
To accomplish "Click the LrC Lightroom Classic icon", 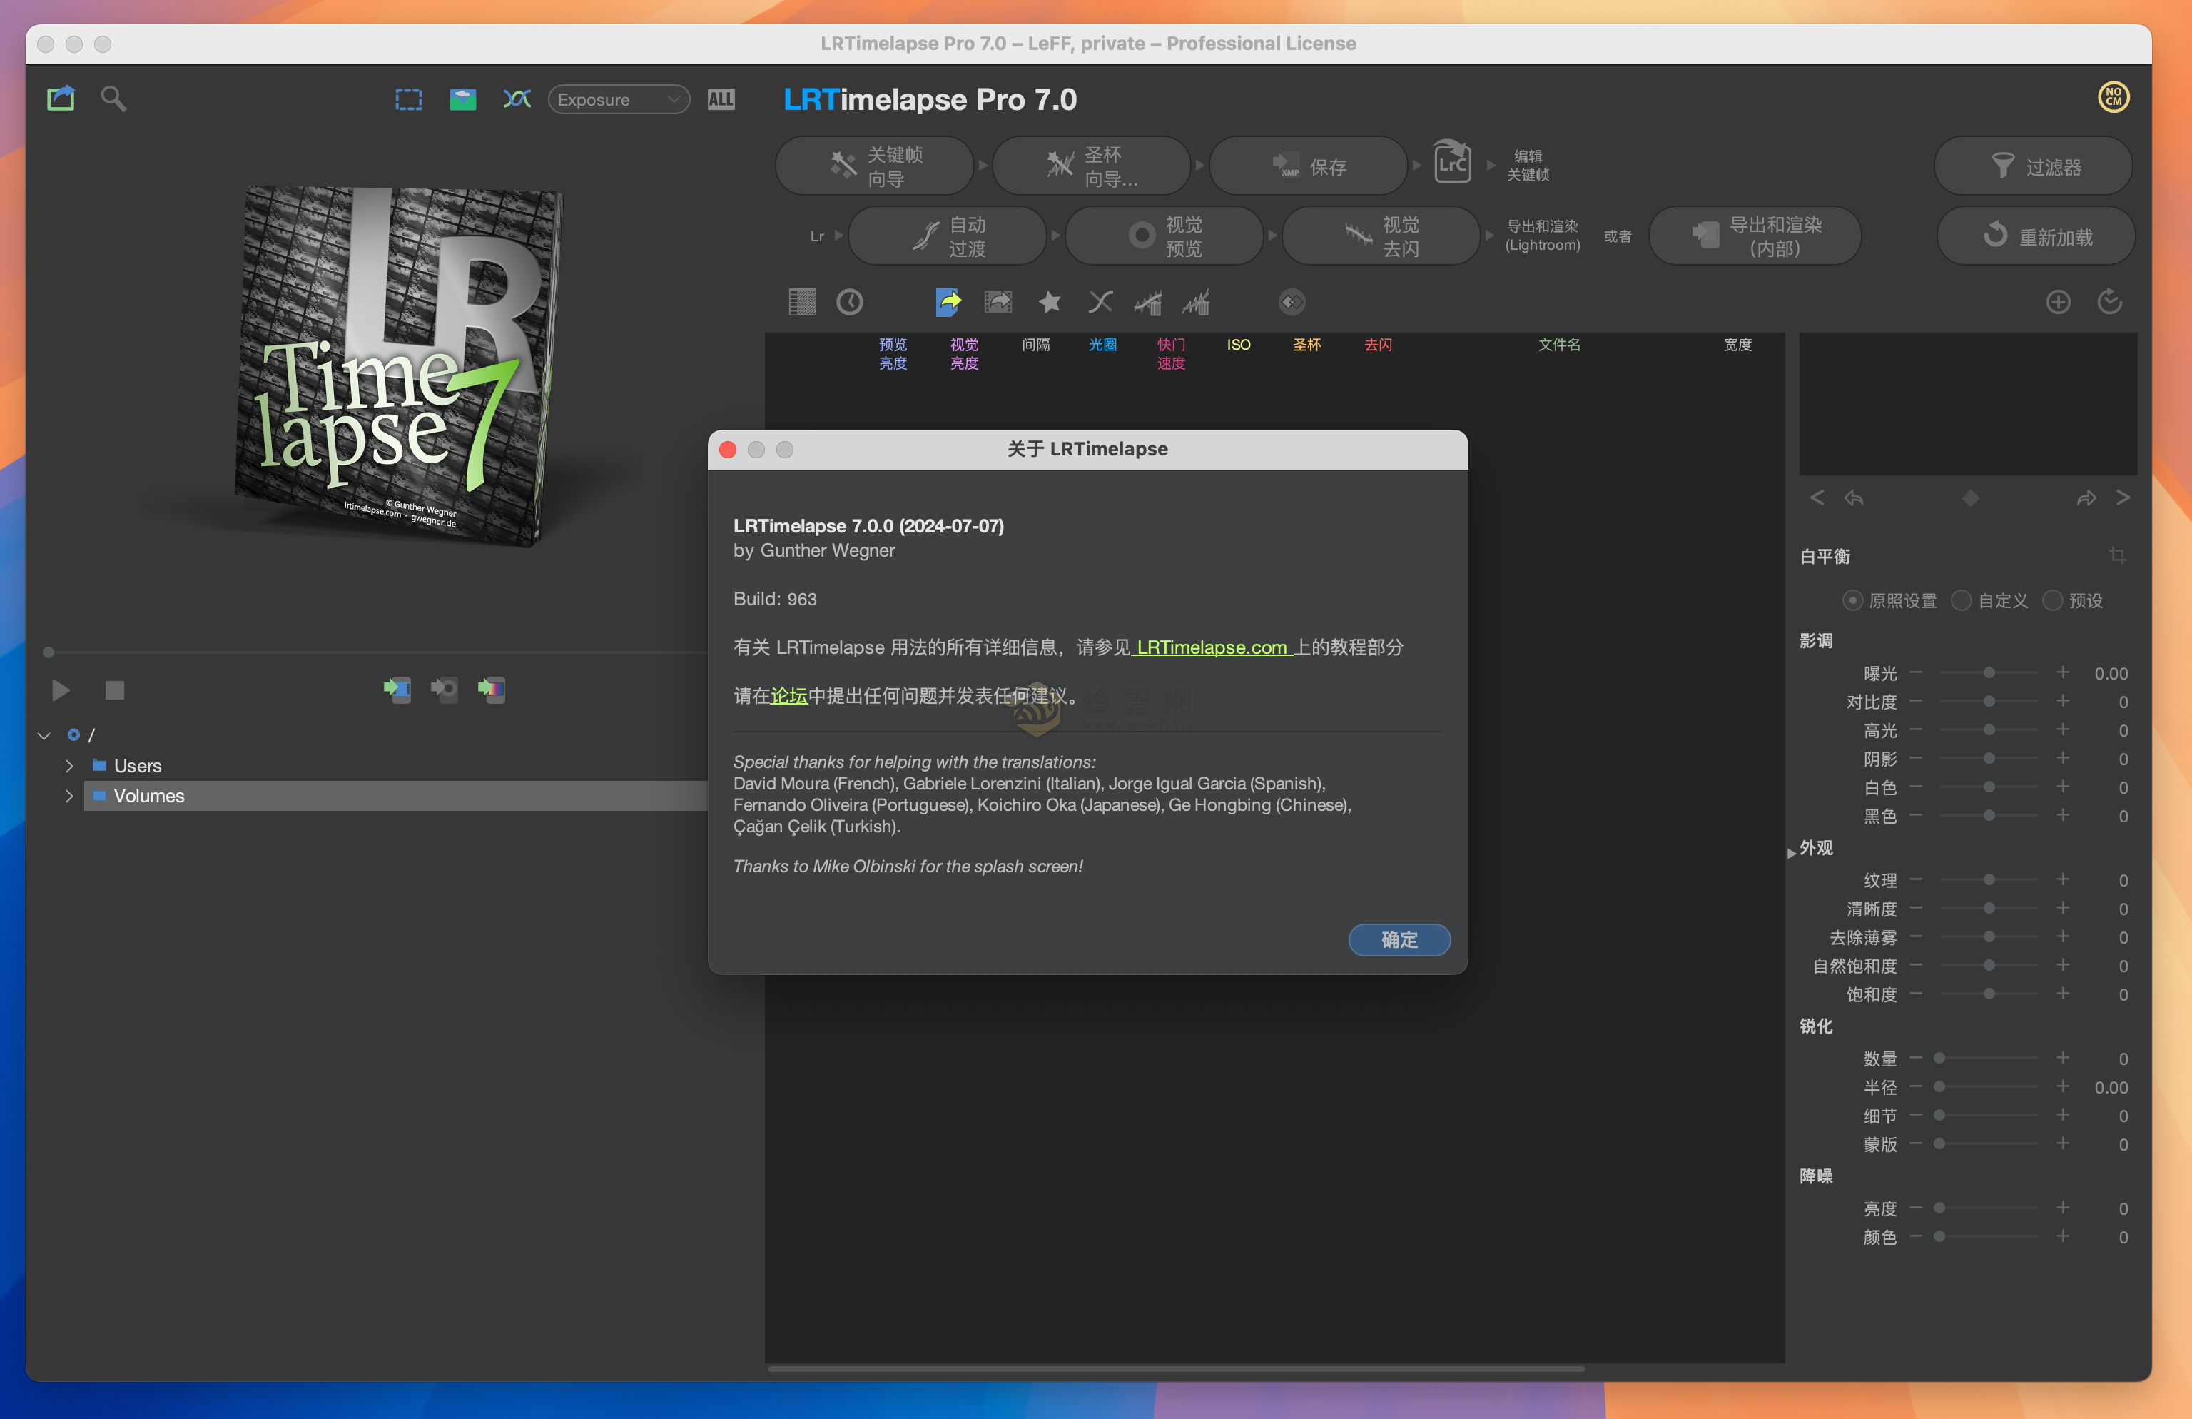I will pos(1451,163).
